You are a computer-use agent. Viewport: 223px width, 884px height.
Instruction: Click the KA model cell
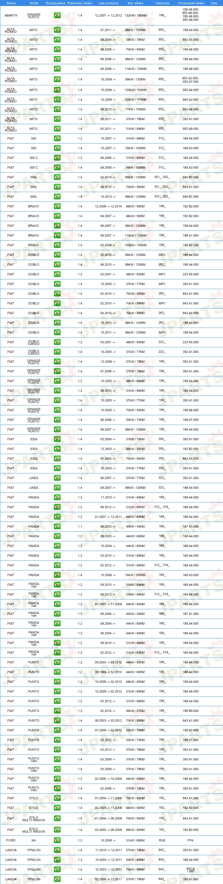pyautogui.click(x=34, y=840)
